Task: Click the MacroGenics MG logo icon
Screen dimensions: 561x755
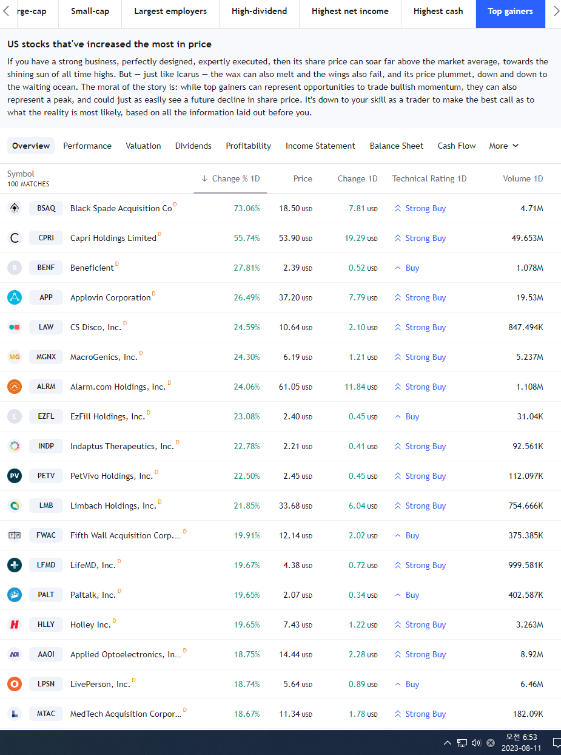Action: 15,357
